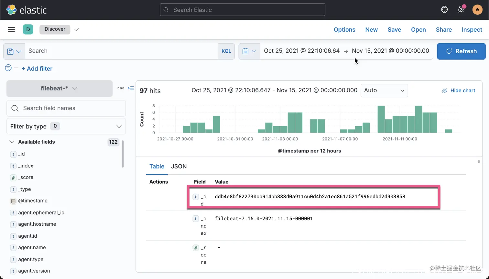Click the 122 available fields count
Screen dimensions: 489x279
(x=113, y=142)
